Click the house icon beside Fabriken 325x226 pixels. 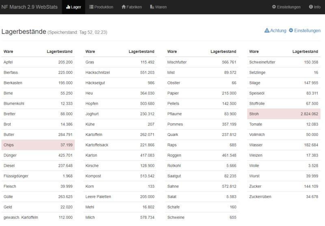123,7
